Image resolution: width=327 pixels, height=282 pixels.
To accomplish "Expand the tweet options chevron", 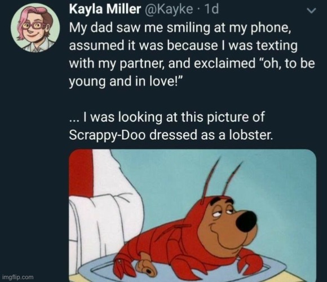I will 312,11.
